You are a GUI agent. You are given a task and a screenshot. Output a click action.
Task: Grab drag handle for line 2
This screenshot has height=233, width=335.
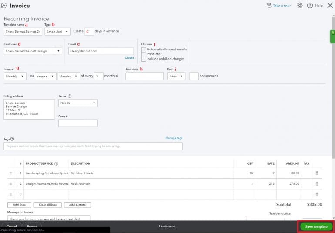tap(11, 183)
